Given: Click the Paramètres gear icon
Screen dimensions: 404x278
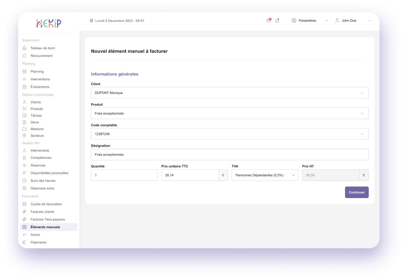Looking at the screenshot, I should (294, 21).
